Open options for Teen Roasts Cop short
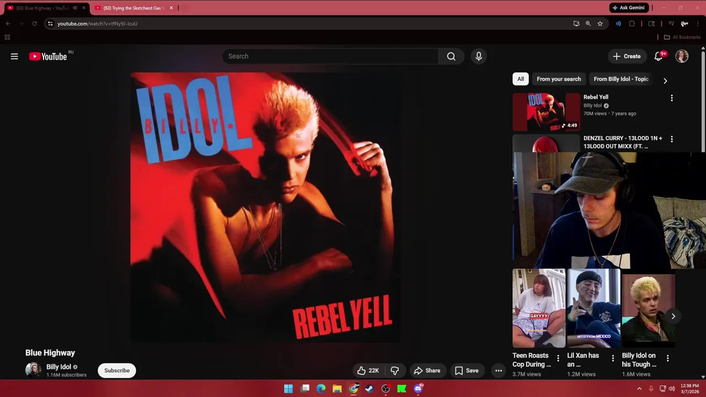 558,358
